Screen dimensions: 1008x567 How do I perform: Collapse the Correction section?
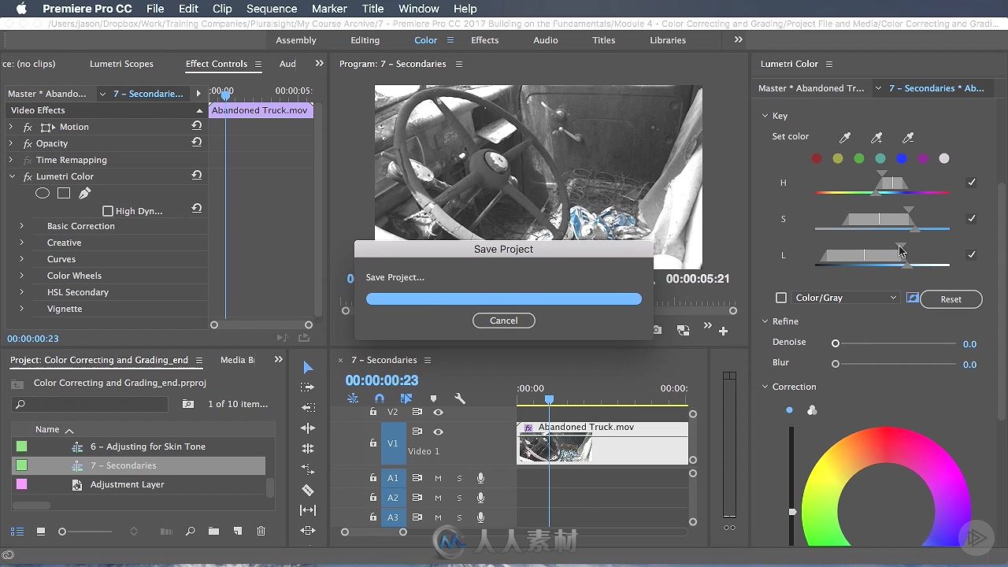click(x=765, y=387)
